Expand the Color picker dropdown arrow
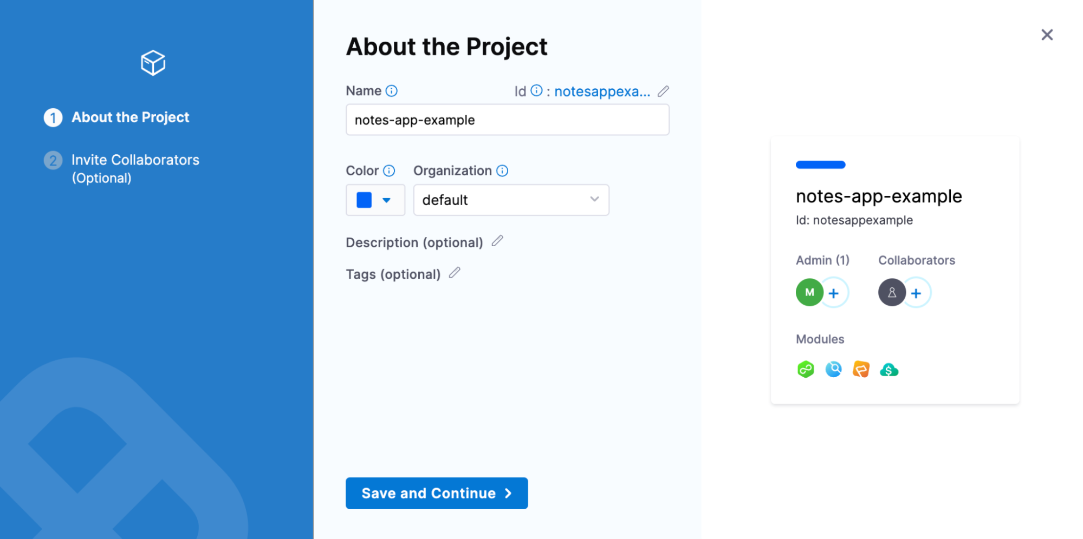The width and height of the screenshot is (1083, 539). tap(387, 200)
